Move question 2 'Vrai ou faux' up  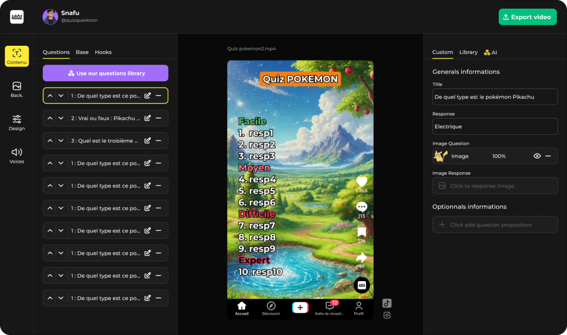tap(50, 118)
